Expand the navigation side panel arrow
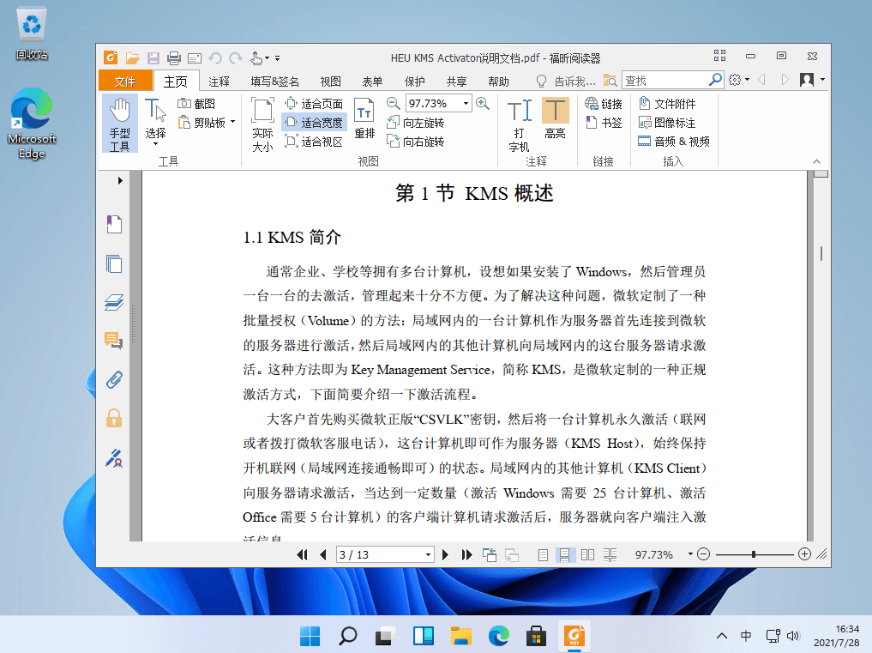 tap(120, 180)
